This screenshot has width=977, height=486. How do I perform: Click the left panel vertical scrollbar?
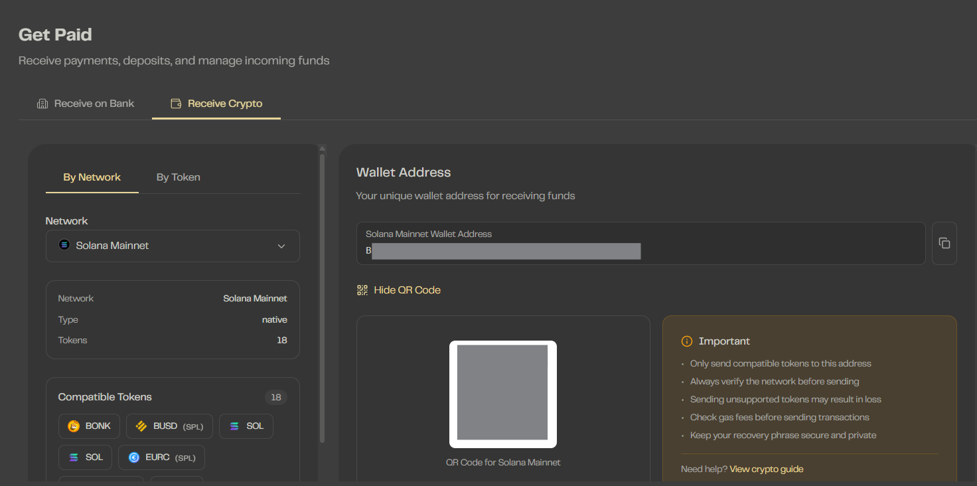tap(322, 299)
